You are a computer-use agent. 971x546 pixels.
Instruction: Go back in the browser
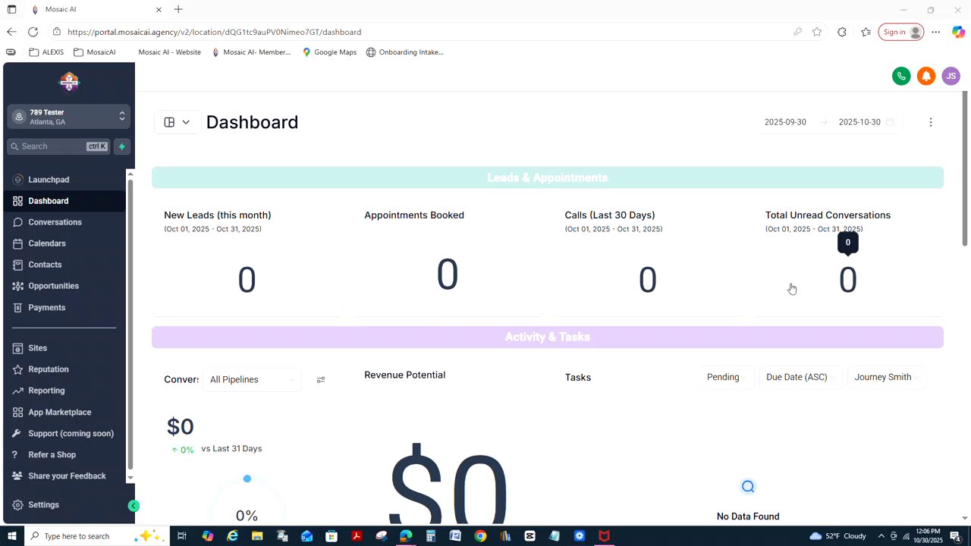tap(11, 32)
